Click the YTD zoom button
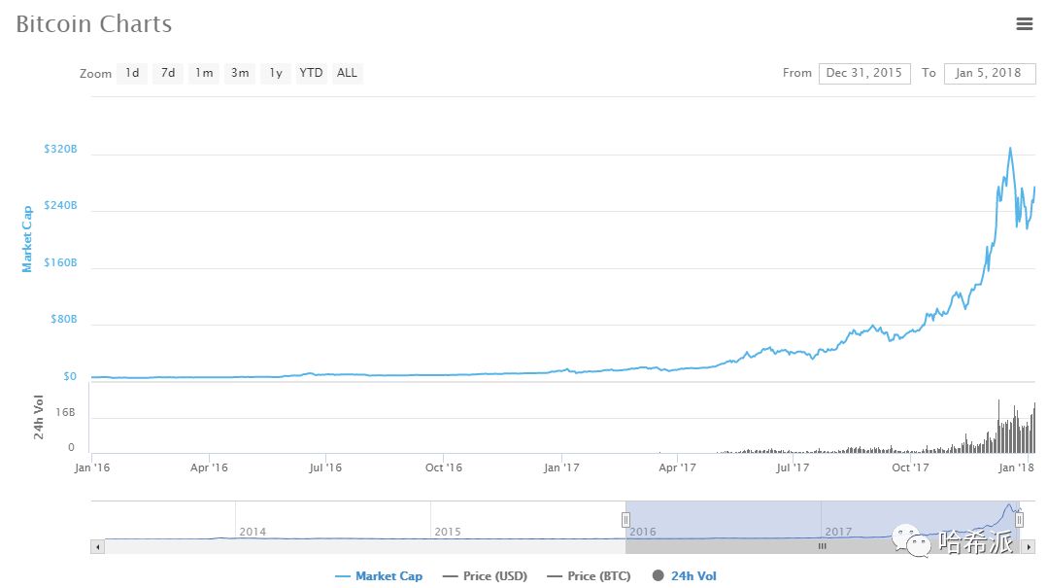 pyautogui.click(x=311, y=73)
